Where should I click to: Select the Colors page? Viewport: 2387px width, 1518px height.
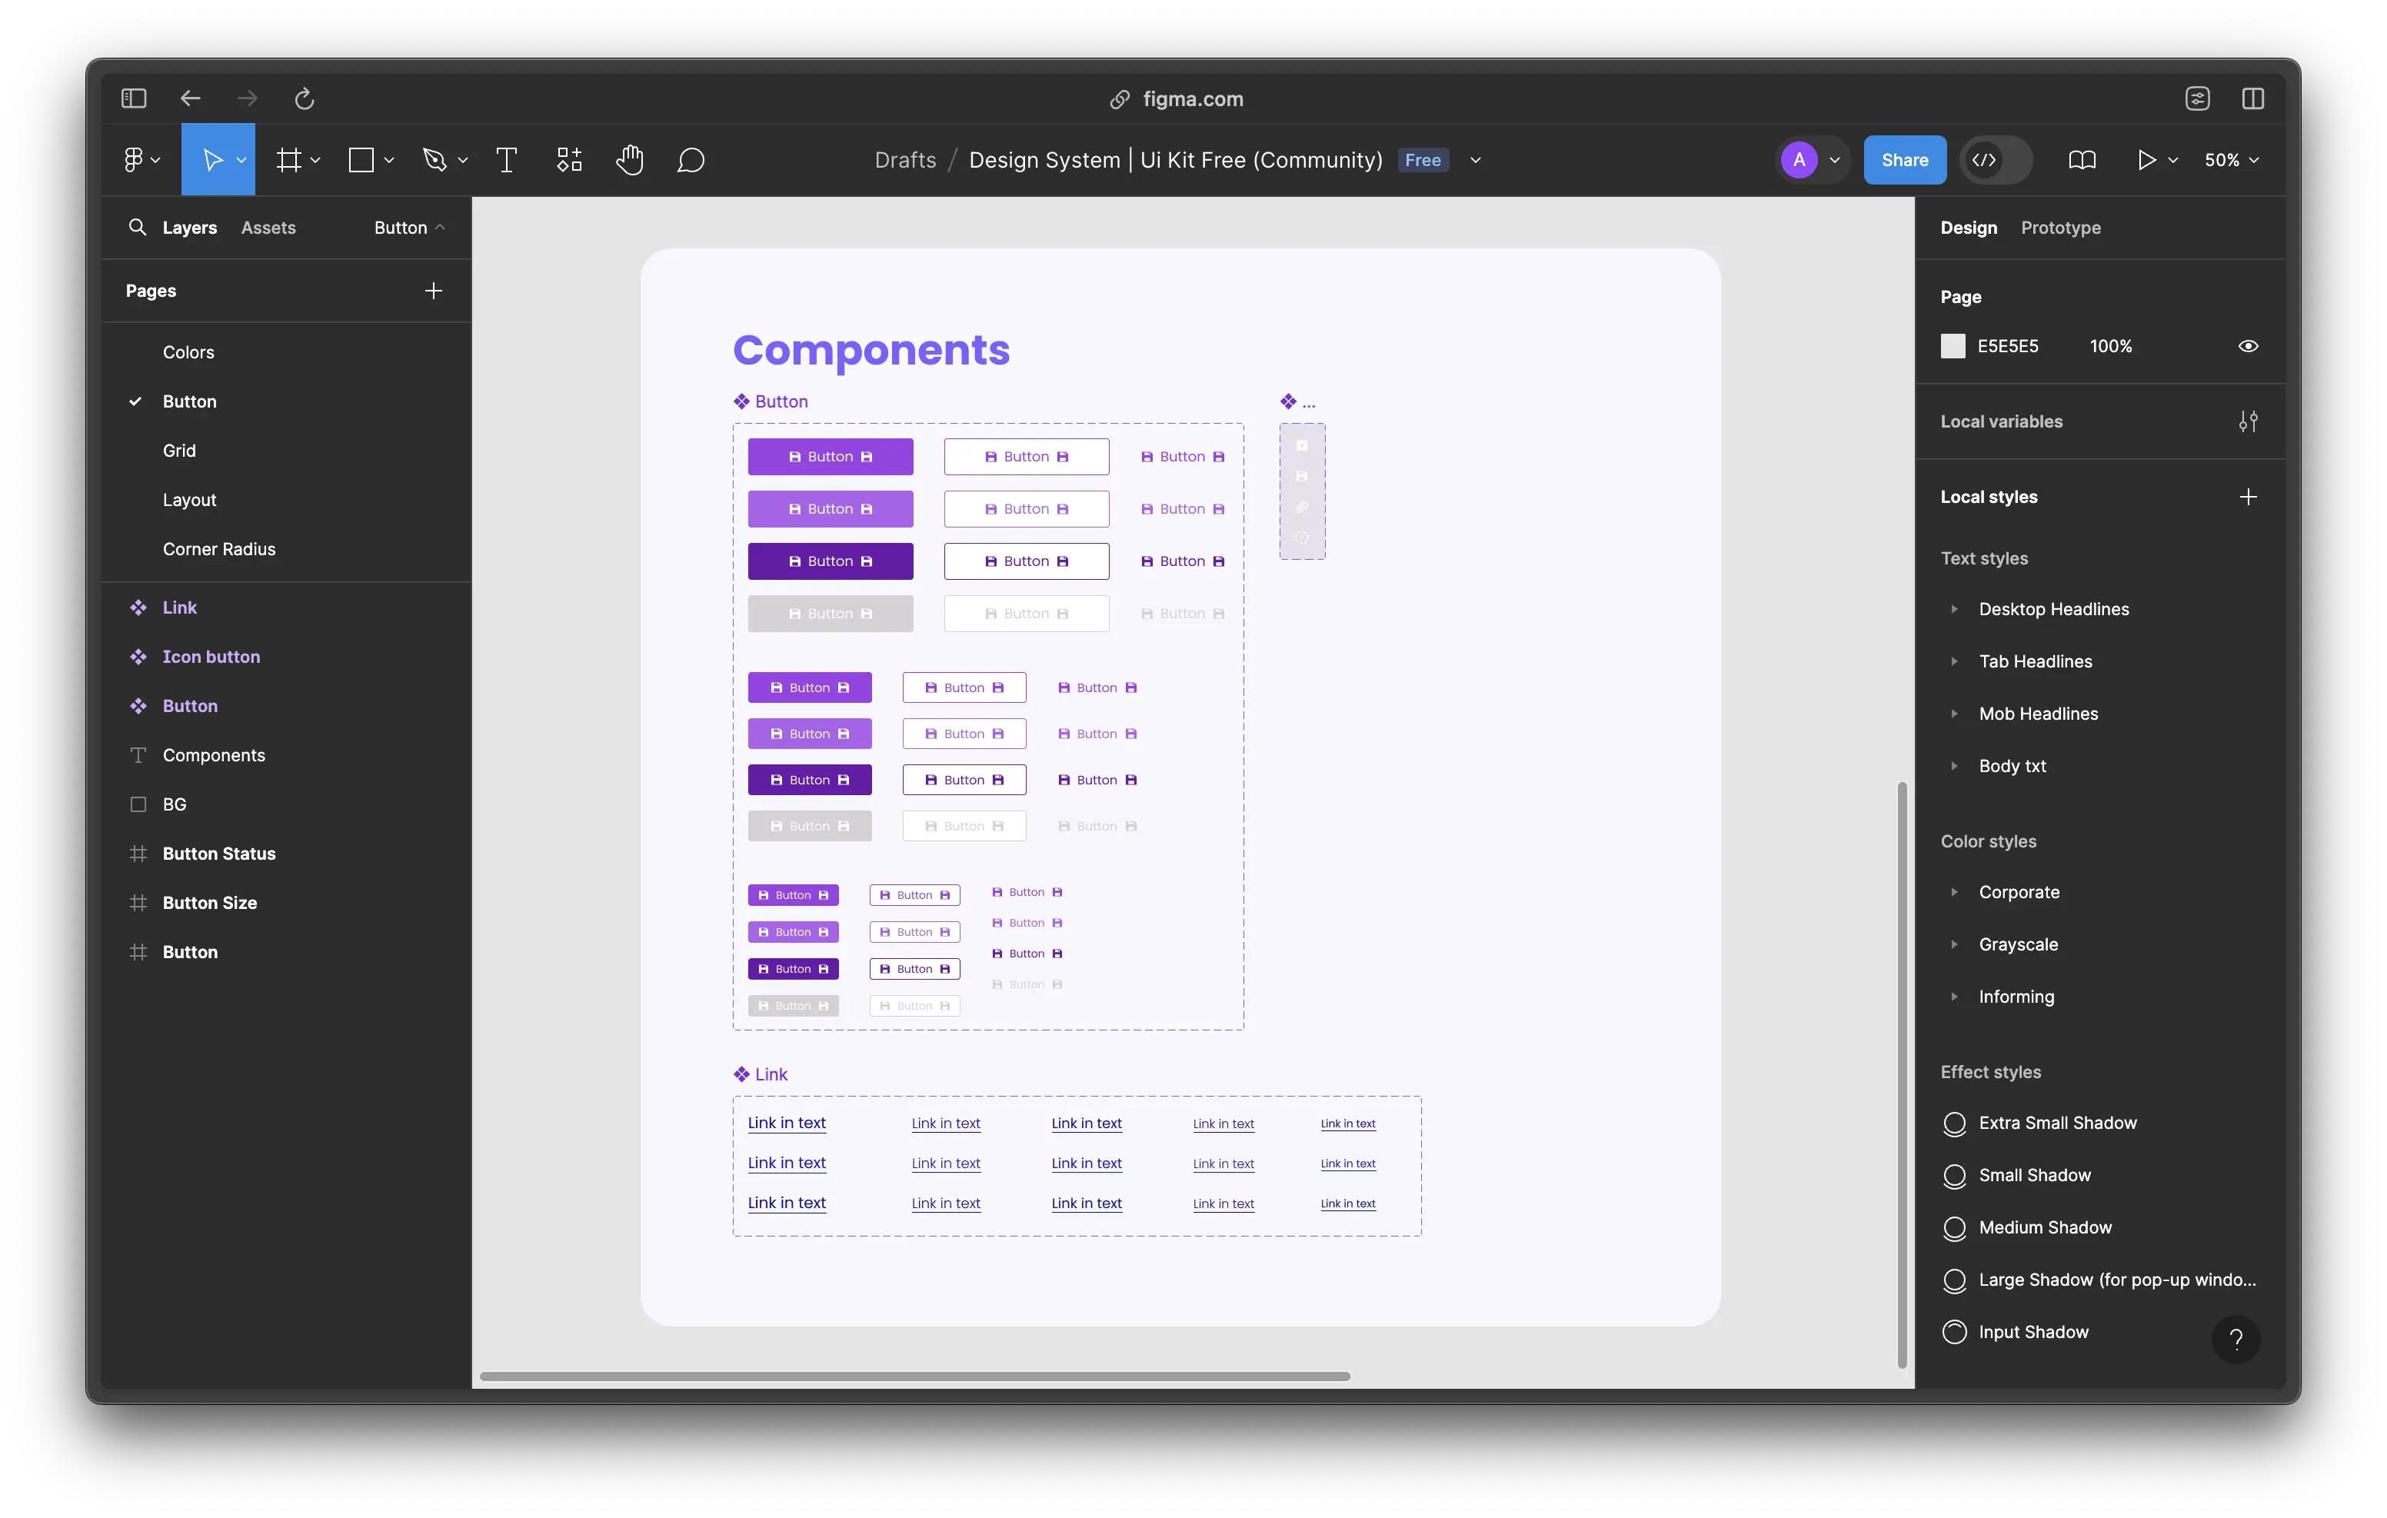tap(188, 352)
